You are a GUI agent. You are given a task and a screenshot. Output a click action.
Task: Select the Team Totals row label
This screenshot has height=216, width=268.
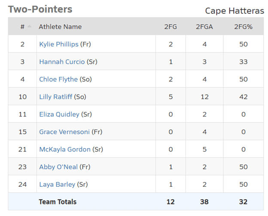58,202
